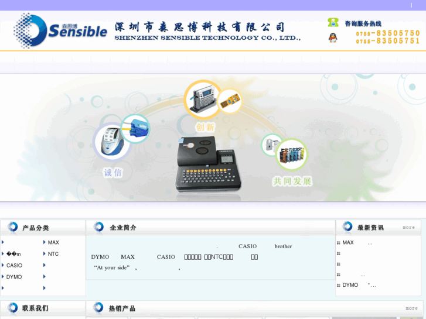Image resolution: width=426 pixels, height=319 pixels.
Task: Click the 0755-83505750 hotline number
Action: [388, 33]
